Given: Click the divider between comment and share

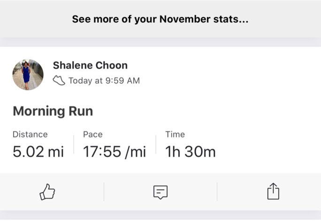Looking at the screenshot, I should 217,192.
